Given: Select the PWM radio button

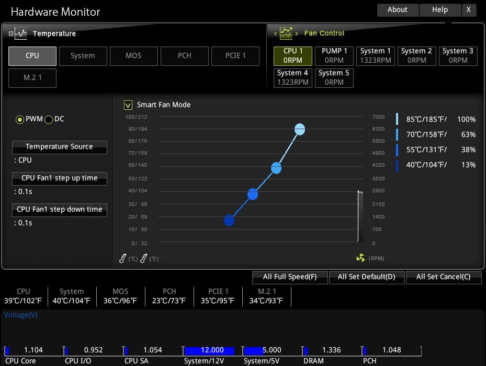Looking at the screenshot, I should [20, 120].
